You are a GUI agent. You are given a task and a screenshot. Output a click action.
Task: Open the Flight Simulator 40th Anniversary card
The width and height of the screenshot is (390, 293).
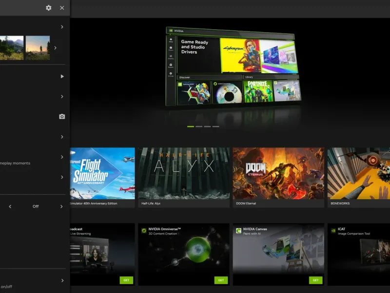click(x=102, y=177)
